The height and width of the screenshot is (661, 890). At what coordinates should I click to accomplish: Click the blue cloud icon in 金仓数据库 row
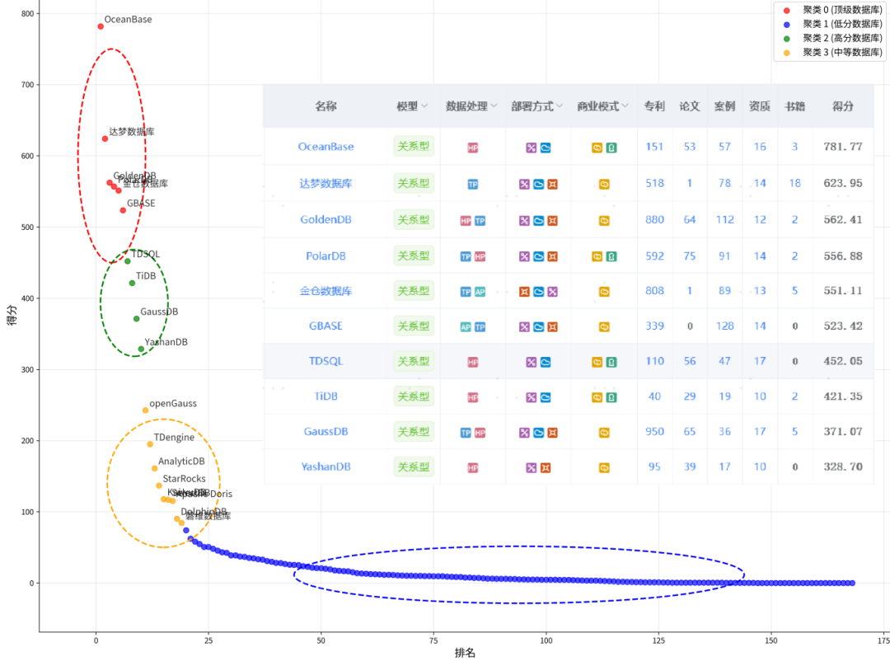(538, 292)
